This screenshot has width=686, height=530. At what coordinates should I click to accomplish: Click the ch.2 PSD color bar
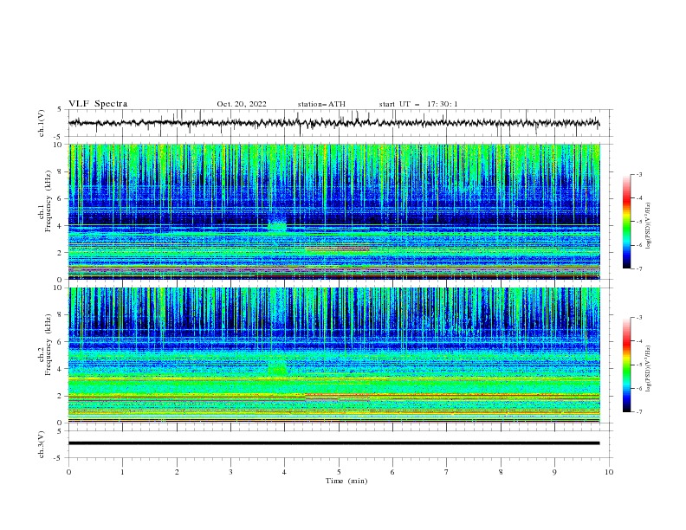pos(626,365)
